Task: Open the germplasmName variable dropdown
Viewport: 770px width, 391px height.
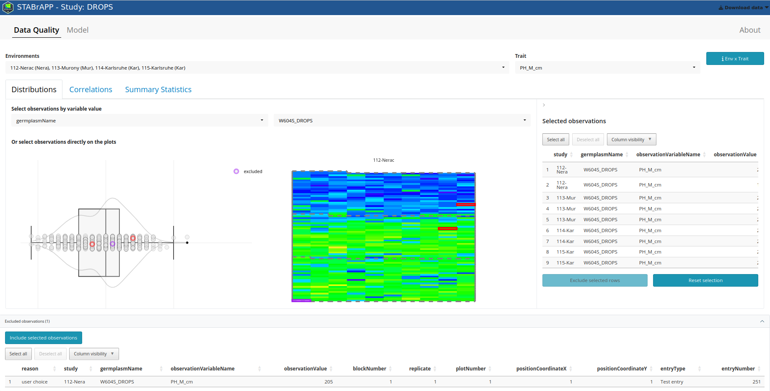Action: (x=140, y=121)
